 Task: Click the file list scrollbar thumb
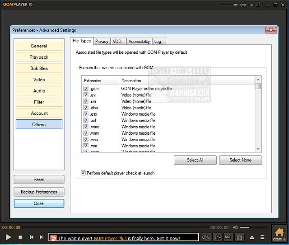(258, 86)
